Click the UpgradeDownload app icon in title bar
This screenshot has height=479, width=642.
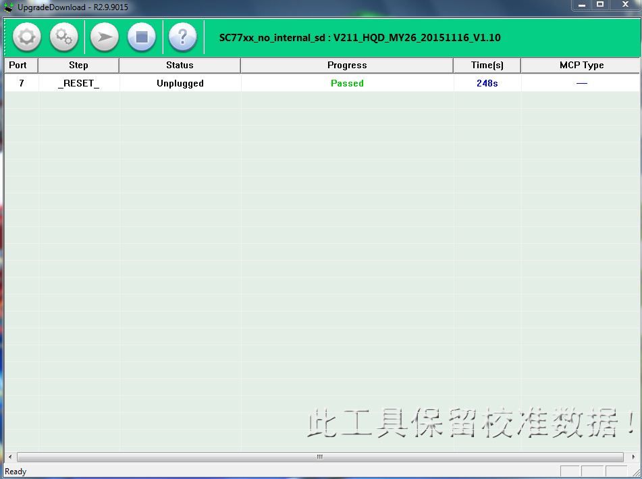point(9,7)
